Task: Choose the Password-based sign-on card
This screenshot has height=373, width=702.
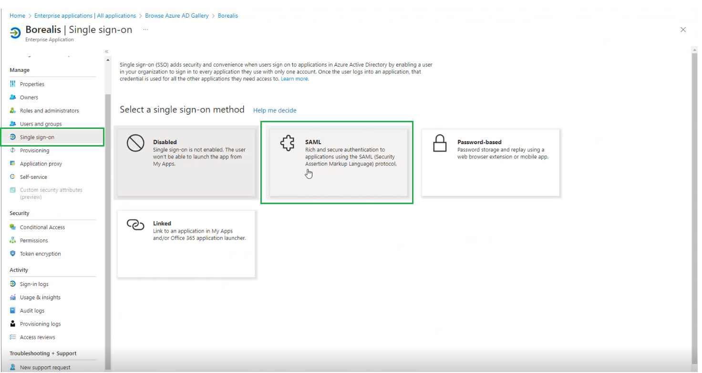Action: pyautogui.click(x=491, y=162)
